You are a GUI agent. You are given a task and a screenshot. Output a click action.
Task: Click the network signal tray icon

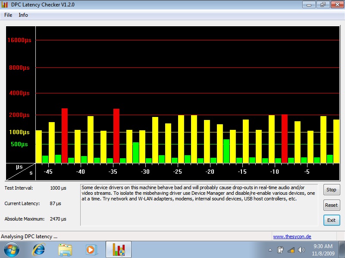[291, 250]
